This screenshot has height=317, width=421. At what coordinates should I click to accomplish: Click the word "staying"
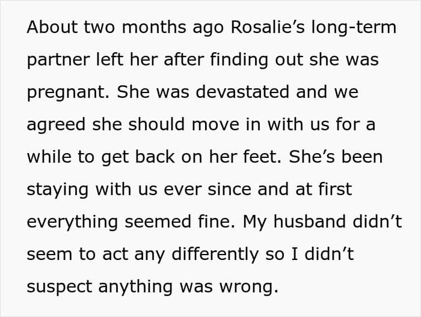tap(56, 190)
